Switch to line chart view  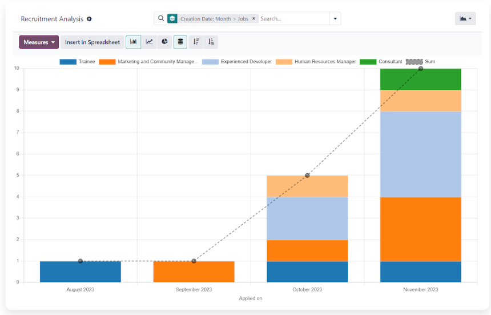tap(149, 42)
